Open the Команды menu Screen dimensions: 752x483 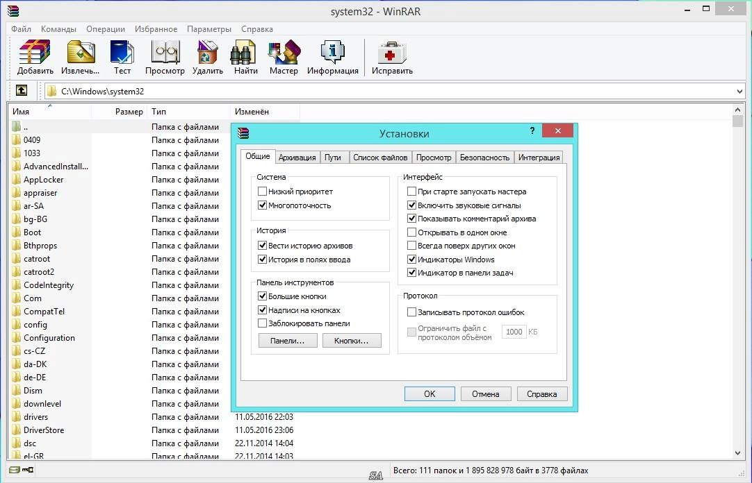tap(58, 29)
